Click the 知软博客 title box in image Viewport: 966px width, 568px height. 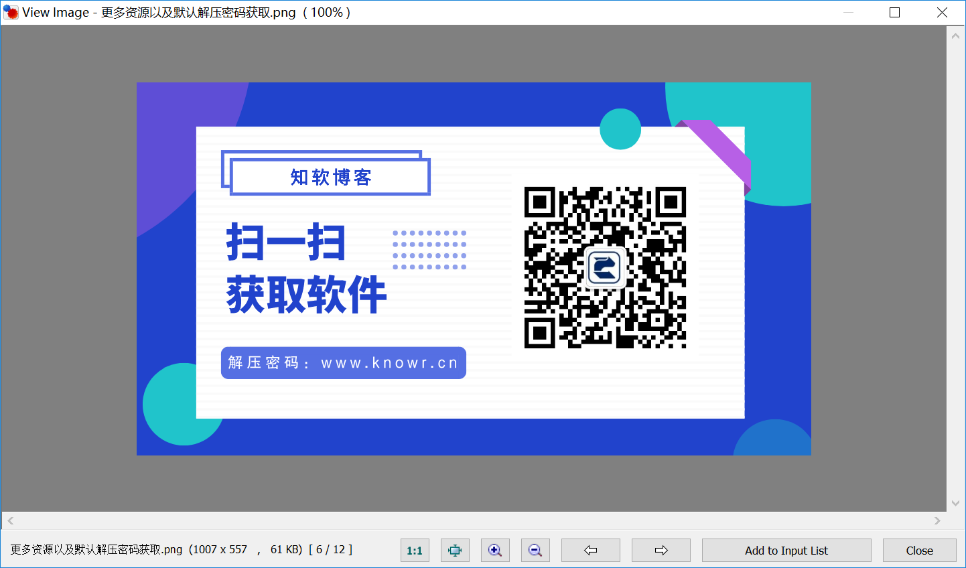coord(330,177)
